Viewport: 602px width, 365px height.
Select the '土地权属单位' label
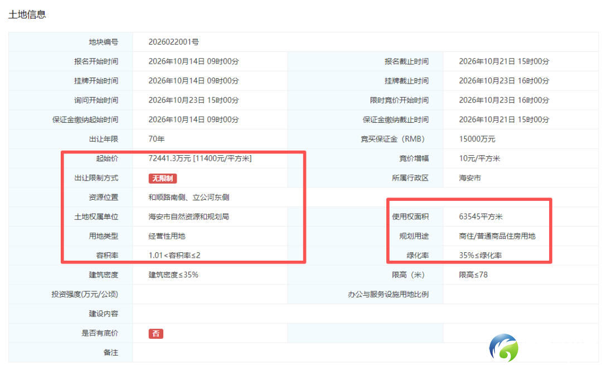click(96, 217)
